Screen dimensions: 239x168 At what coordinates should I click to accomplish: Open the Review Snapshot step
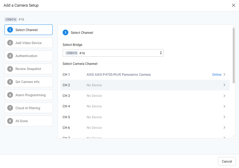click(x=29, y=69)
